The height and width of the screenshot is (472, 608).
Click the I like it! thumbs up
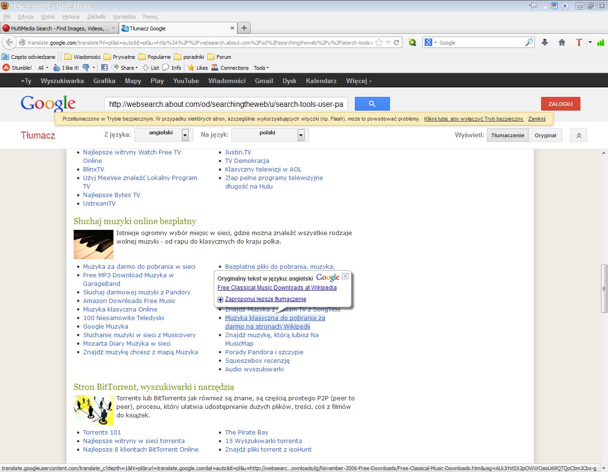(x=57, y=67)
